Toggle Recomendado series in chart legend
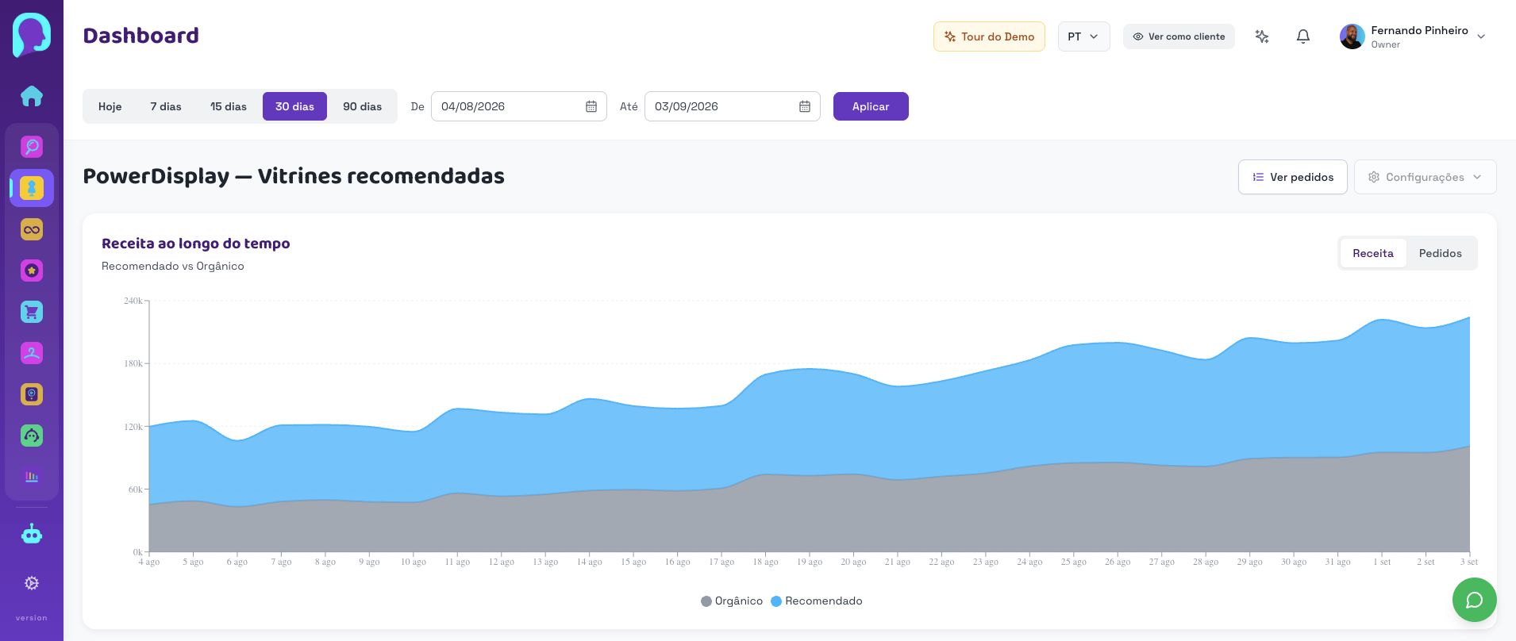This screenshot has width=1516, height=641. (x=817, y=601)
